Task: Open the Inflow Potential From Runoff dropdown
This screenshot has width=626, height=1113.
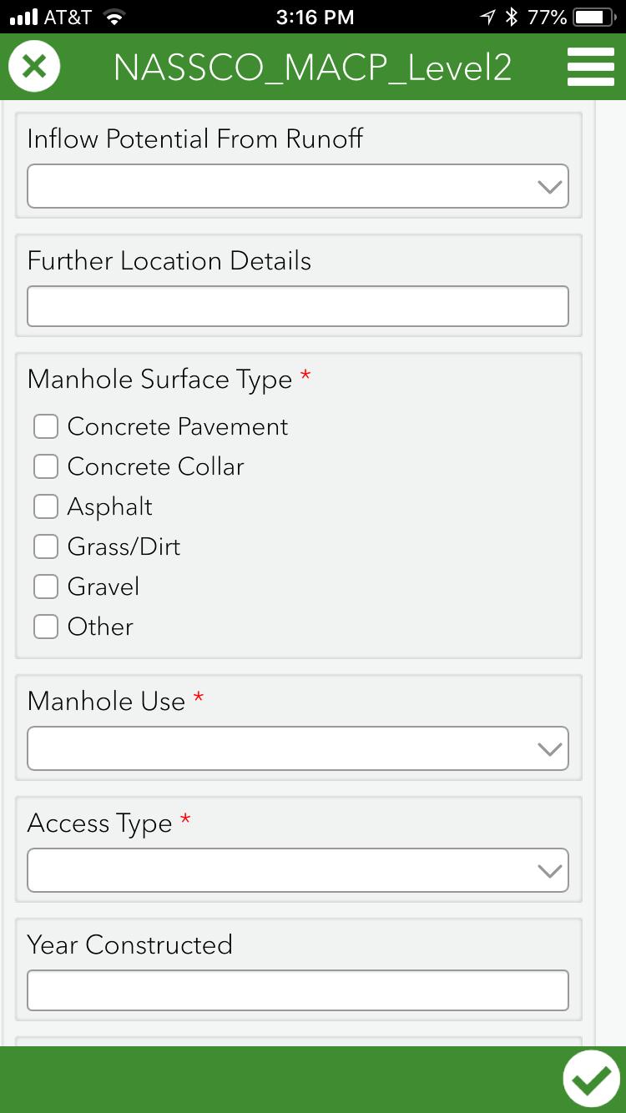Action: (x=297, y=186)
